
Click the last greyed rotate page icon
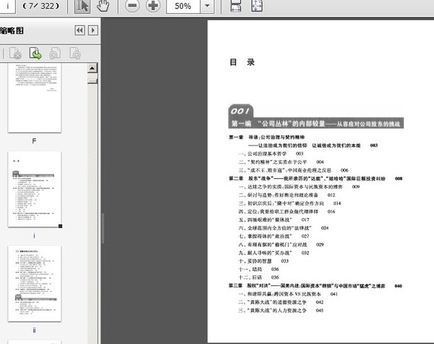(75, 53)
